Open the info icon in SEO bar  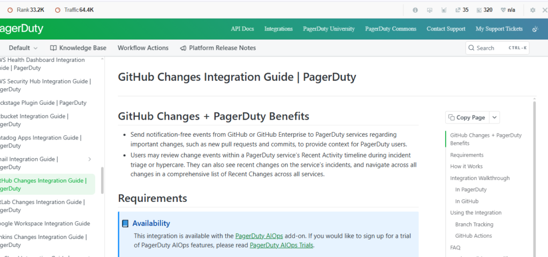coord(415,10)
